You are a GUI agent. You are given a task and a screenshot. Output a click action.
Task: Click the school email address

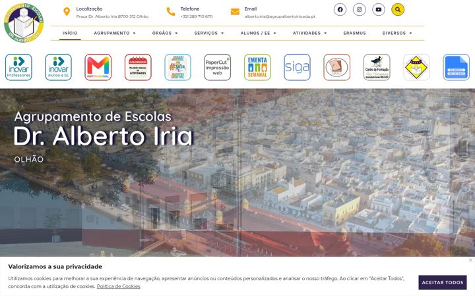[280, 16]
